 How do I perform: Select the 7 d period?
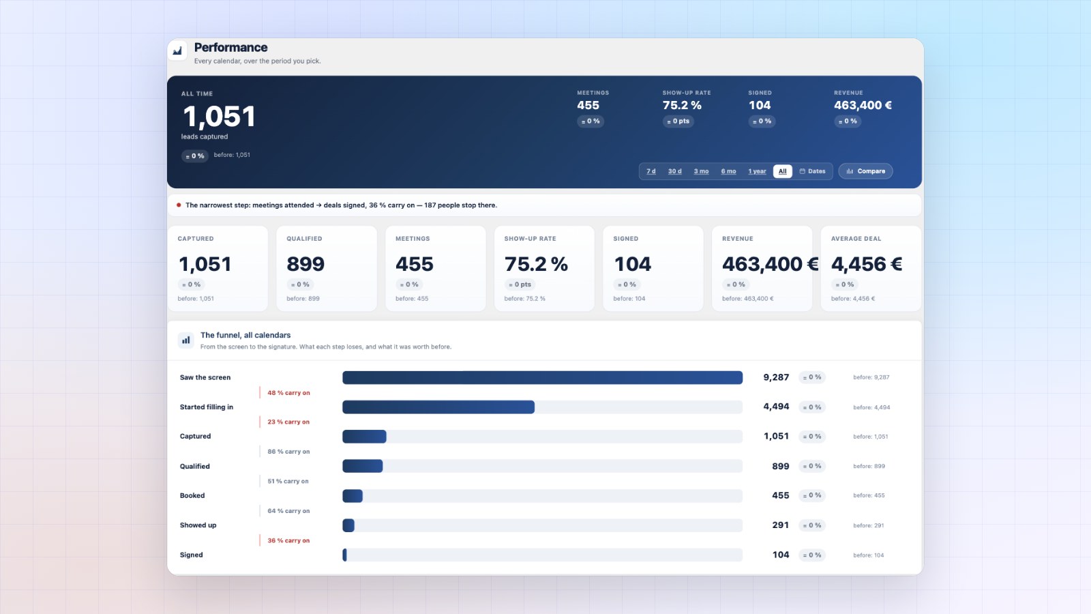coord(651,171)
